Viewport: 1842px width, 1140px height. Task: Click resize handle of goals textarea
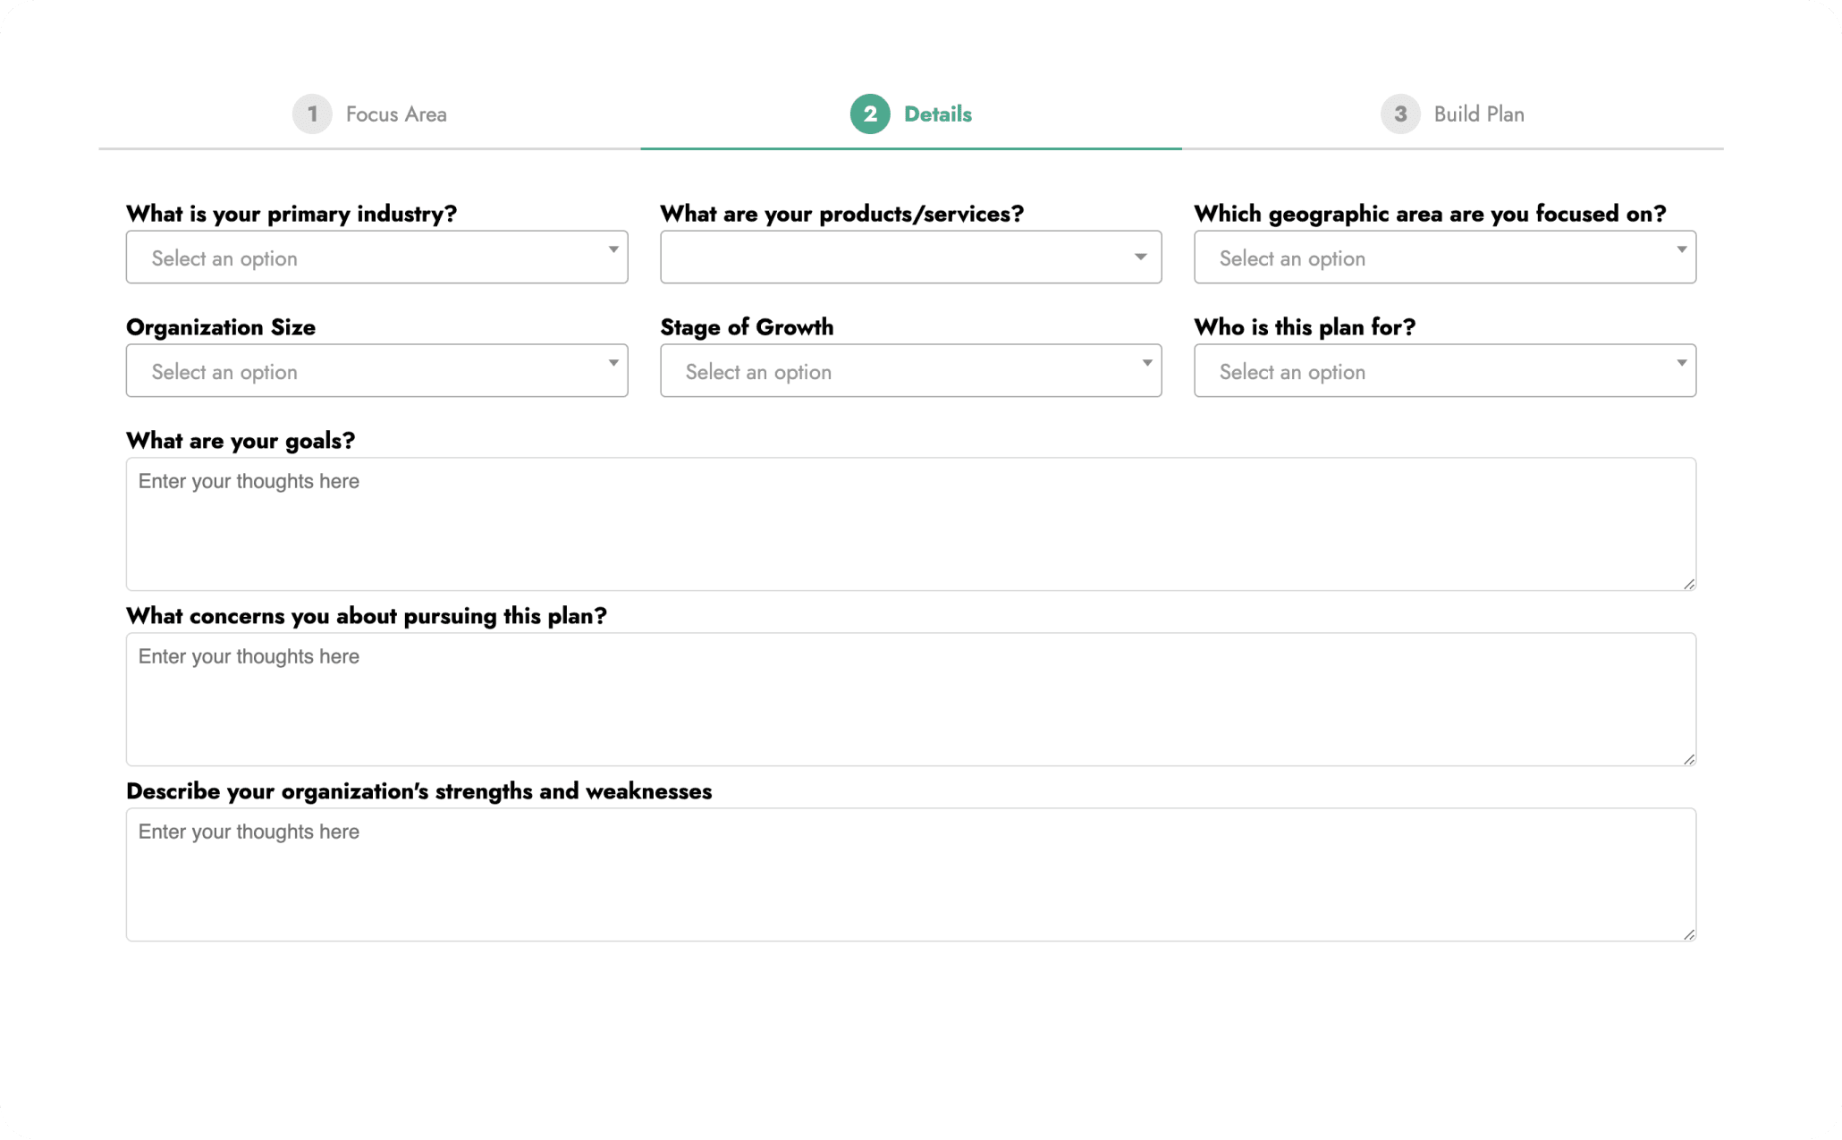click(x=1688, y=584)
